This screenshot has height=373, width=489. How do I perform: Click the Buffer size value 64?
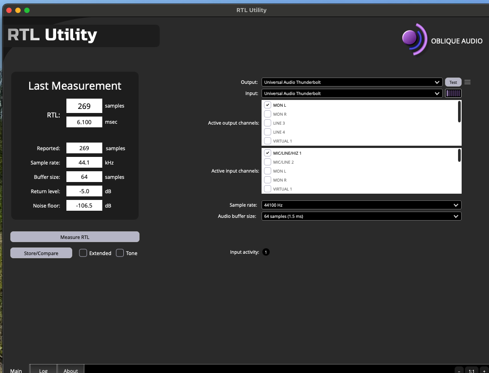click(x=84, y=177)
